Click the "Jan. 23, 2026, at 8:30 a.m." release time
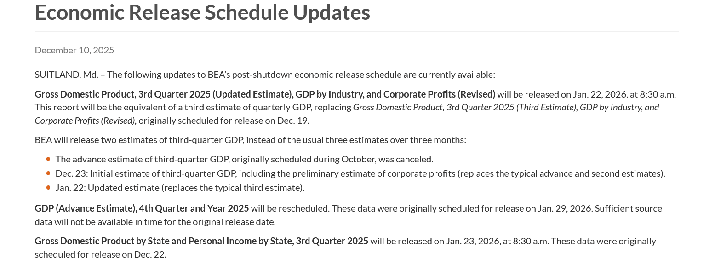This screenshot has height=265, width=715. 497,241
